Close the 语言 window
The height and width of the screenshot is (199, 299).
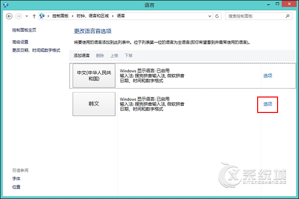coord(289,4)
